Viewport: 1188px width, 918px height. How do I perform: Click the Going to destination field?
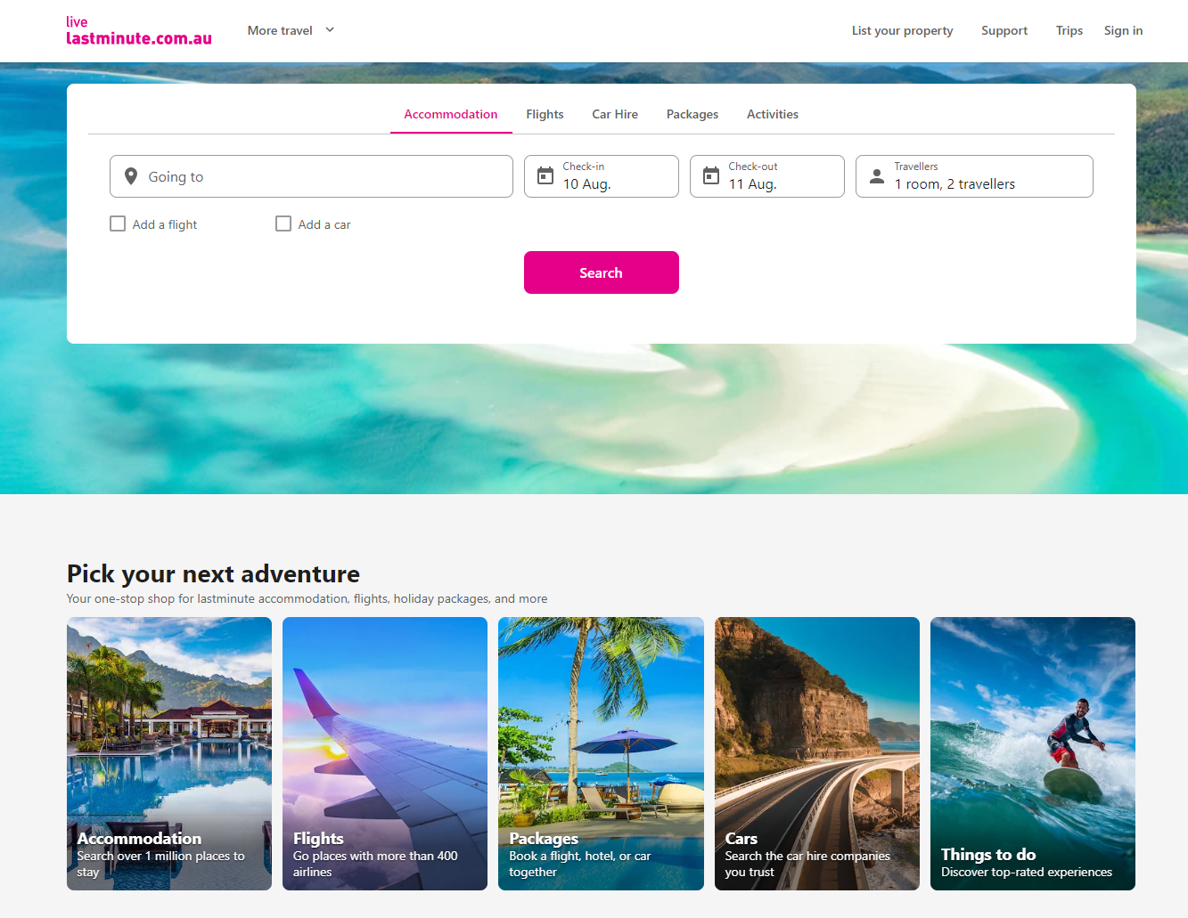click(311, 176)
